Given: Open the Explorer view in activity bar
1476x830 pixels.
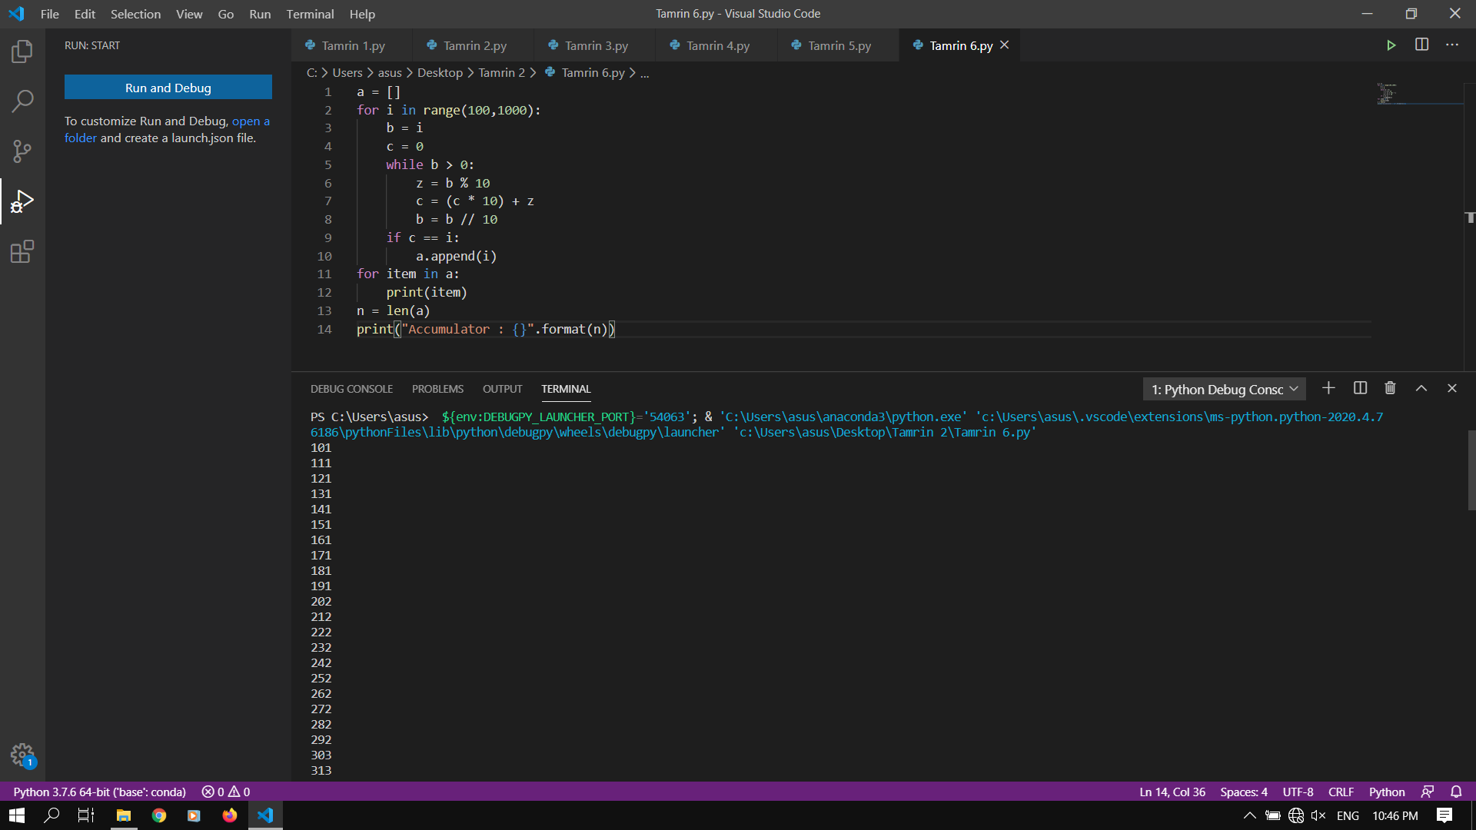Looking at the screenshot, I should [22, 51].
